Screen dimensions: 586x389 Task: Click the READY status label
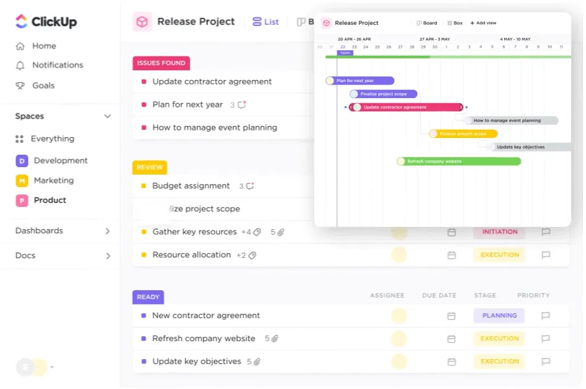(148, 297)
